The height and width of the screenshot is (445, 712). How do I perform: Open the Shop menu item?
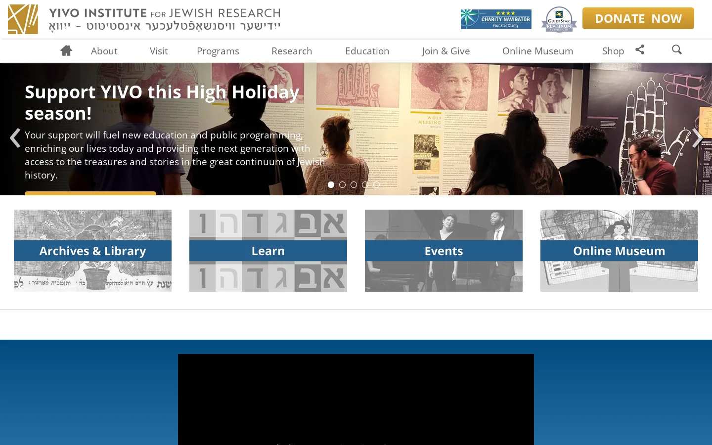[613, 51]
